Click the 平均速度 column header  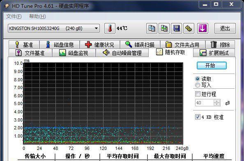[x=214, y=156]
